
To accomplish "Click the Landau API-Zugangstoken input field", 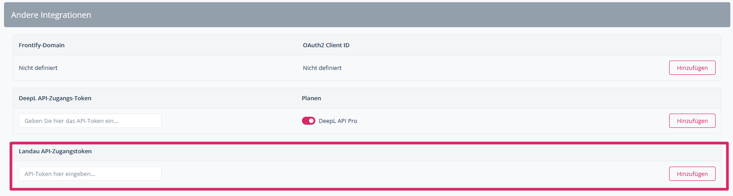I will coord(90,174).
